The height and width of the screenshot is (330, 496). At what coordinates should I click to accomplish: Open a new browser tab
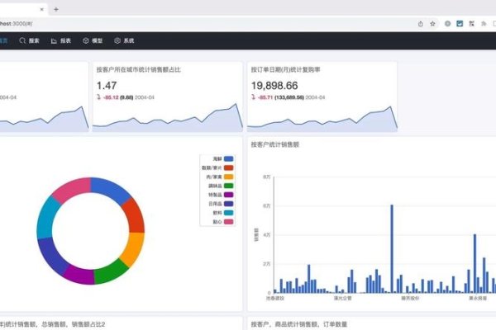pyautogui.click(x=55, y=9)
